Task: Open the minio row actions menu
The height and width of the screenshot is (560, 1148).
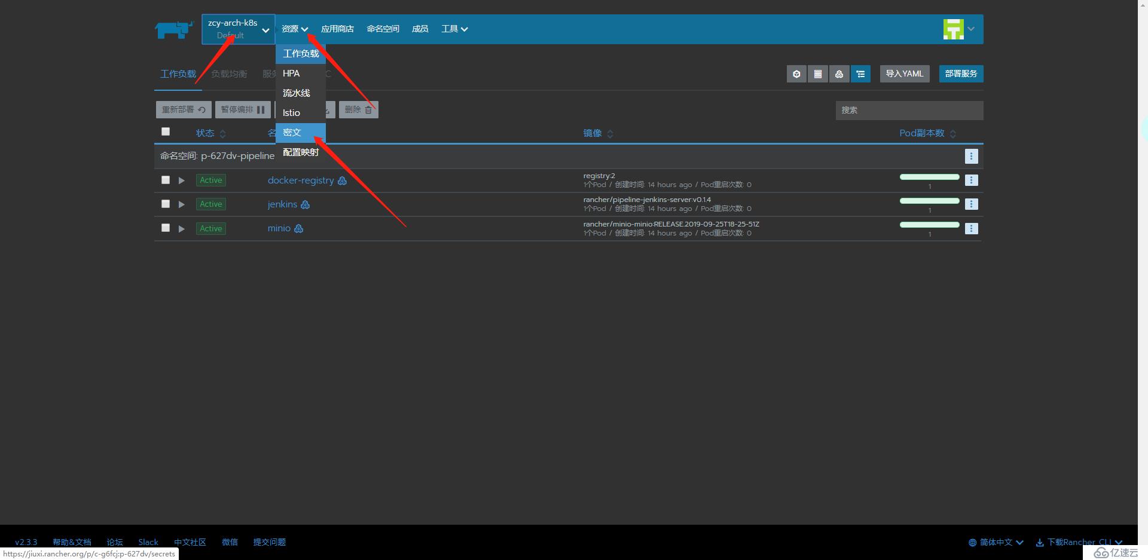Action: (x=971, y=228)
